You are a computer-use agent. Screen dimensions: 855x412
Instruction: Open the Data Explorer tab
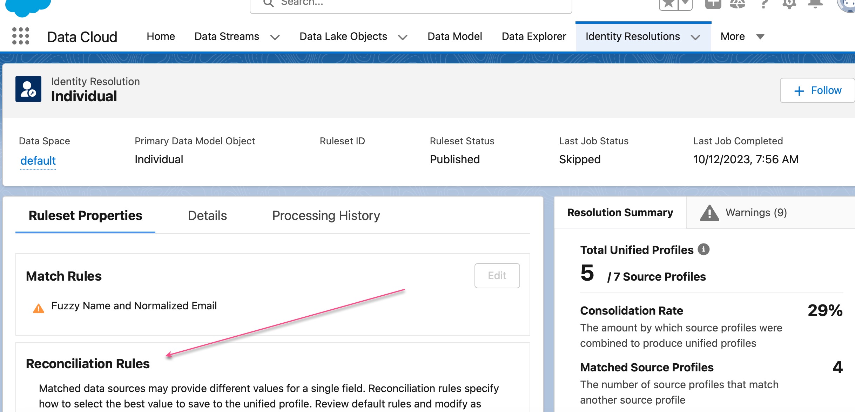pos(534,36)
